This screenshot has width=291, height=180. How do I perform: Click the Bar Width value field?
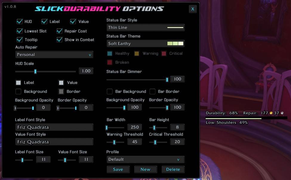135,127
